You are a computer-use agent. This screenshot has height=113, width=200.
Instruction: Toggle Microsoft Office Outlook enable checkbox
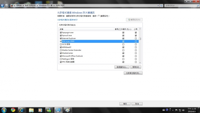click(61, 56)
